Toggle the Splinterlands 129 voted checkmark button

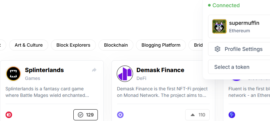coord(85,115)
